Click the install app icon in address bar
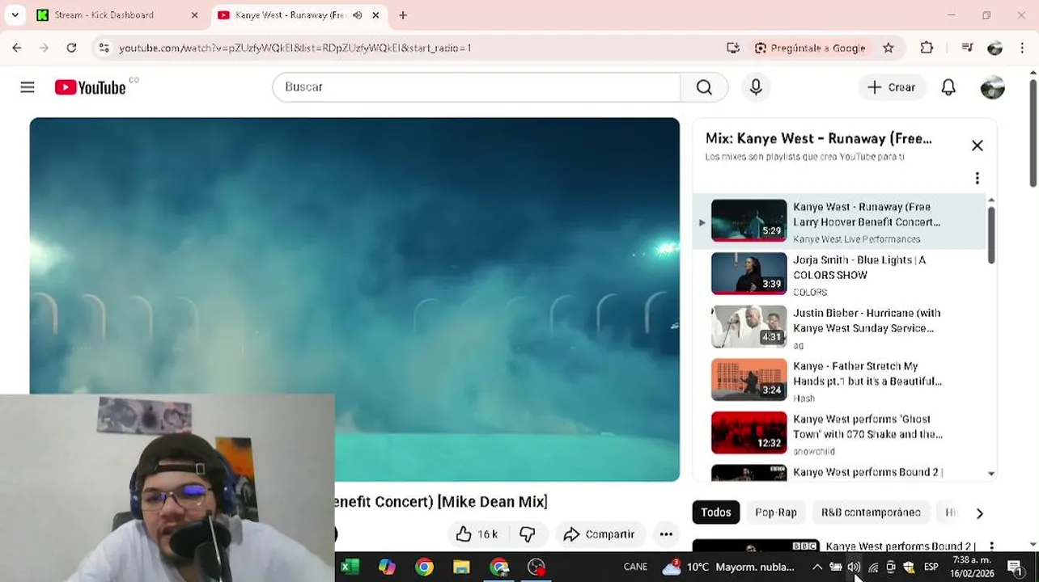Viewport: 1039px width, 582px height. [733, 48]
